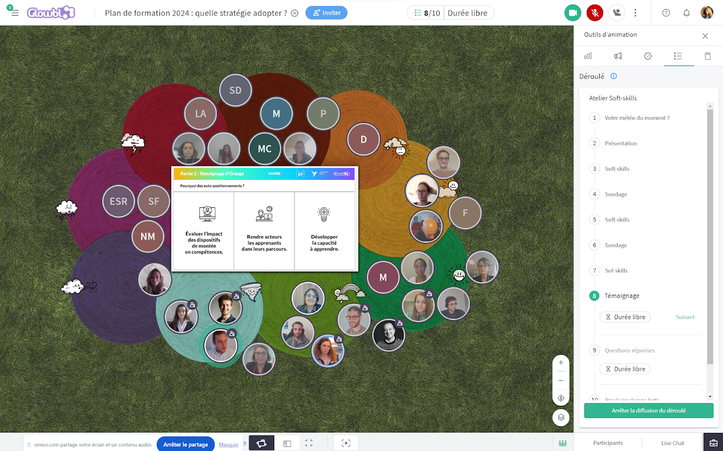
Task: Switch to the megaphone announcement tab
Action: click(618, 56)
